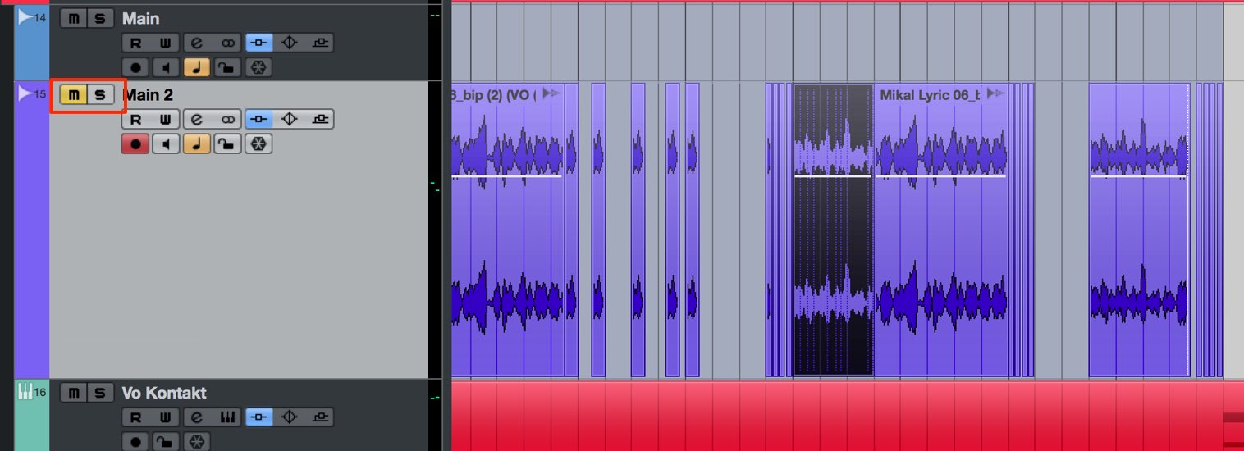The image size is (1244, 451).
Task: Enable Read Automation on Main track
Action: point(135,43)
